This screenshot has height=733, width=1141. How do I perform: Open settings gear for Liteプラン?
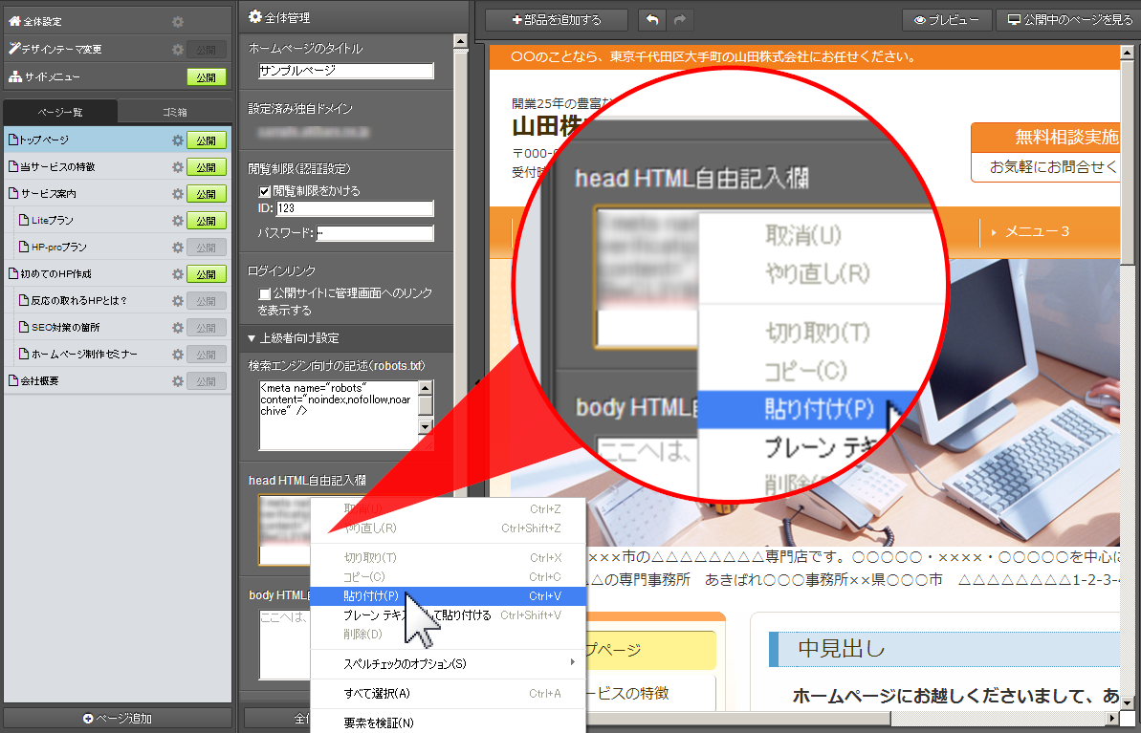click(178, 221)
